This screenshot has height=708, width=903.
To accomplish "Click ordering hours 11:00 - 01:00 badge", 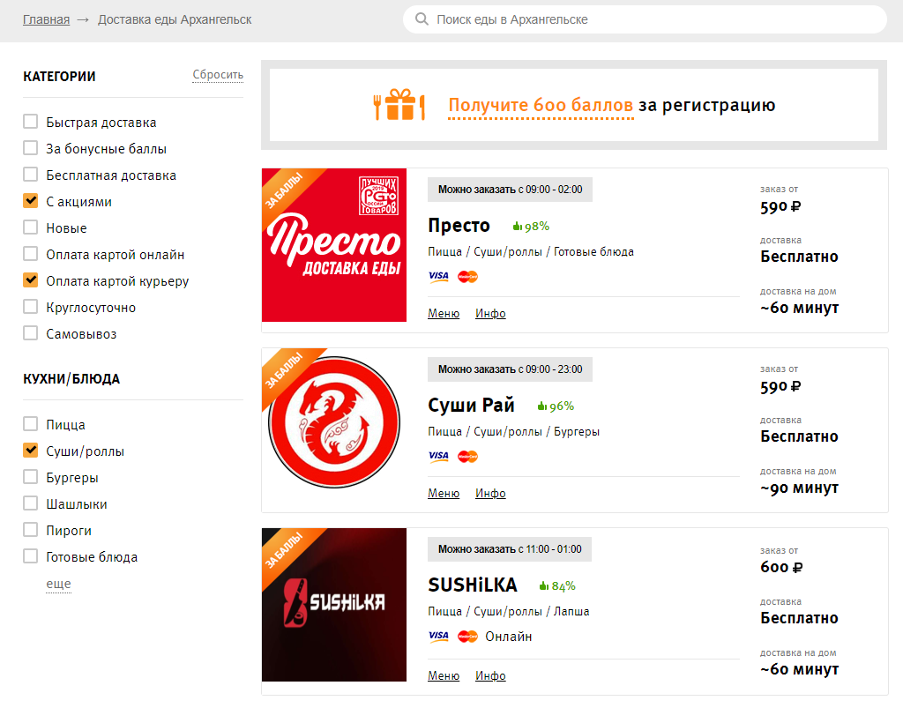I will [510, 549].
